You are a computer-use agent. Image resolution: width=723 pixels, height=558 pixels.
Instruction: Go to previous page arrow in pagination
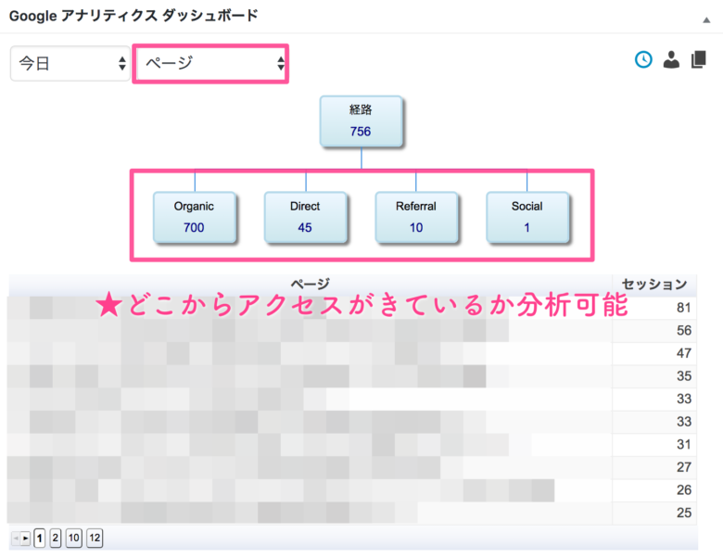(16, 539)
